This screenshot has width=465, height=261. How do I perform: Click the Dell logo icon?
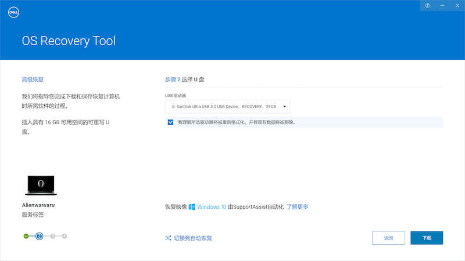pyautogui.click(x=13, y=12)
